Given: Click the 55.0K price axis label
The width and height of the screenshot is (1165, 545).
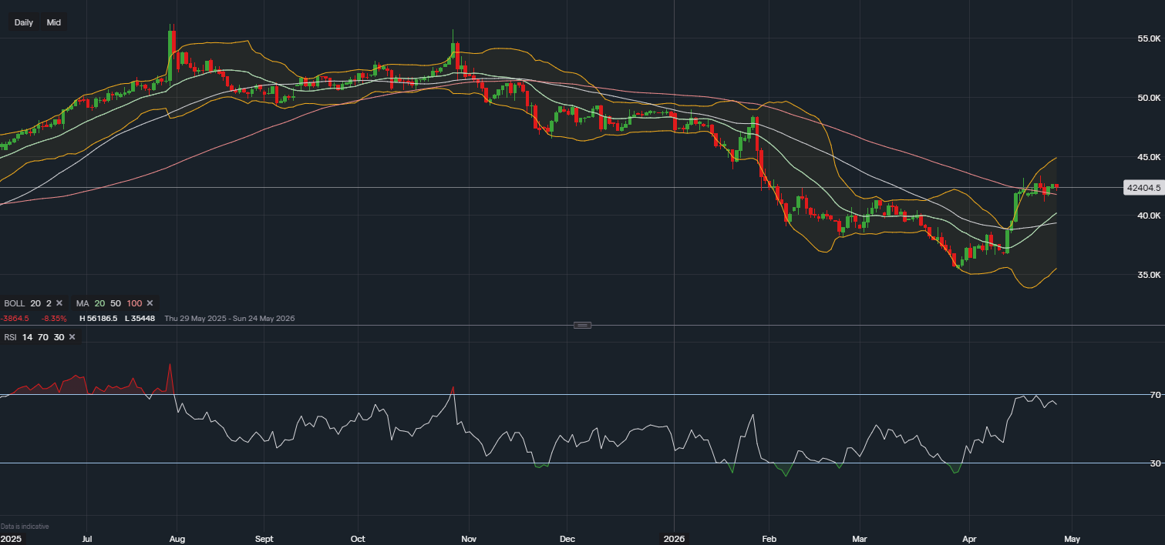Looking at the screenshot, I should 1149,38.
